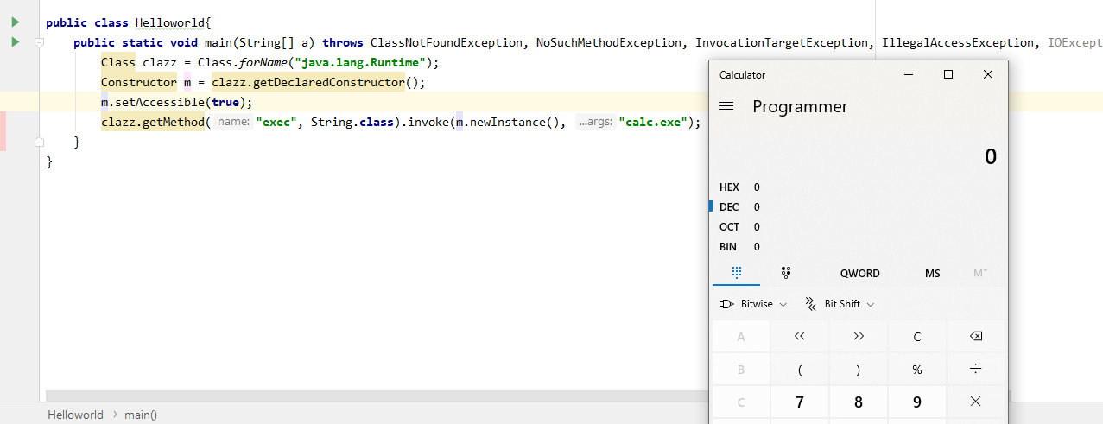Viewport: 1103px width, 424px height.
Task: Open the Calculator hamburger navigation menu
Action: point(726,106)
